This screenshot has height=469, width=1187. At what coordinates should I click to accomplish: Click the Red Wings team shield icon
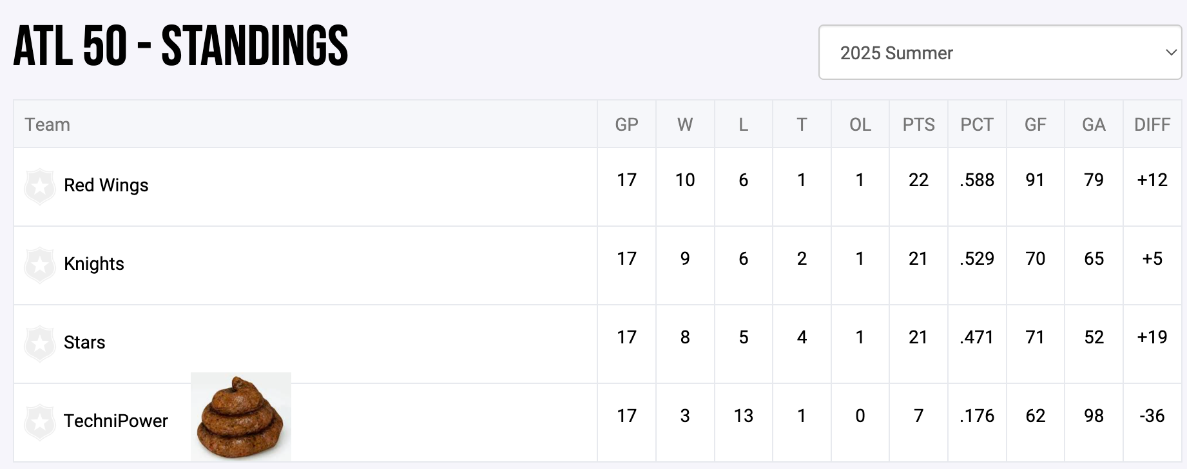[40, 186]
